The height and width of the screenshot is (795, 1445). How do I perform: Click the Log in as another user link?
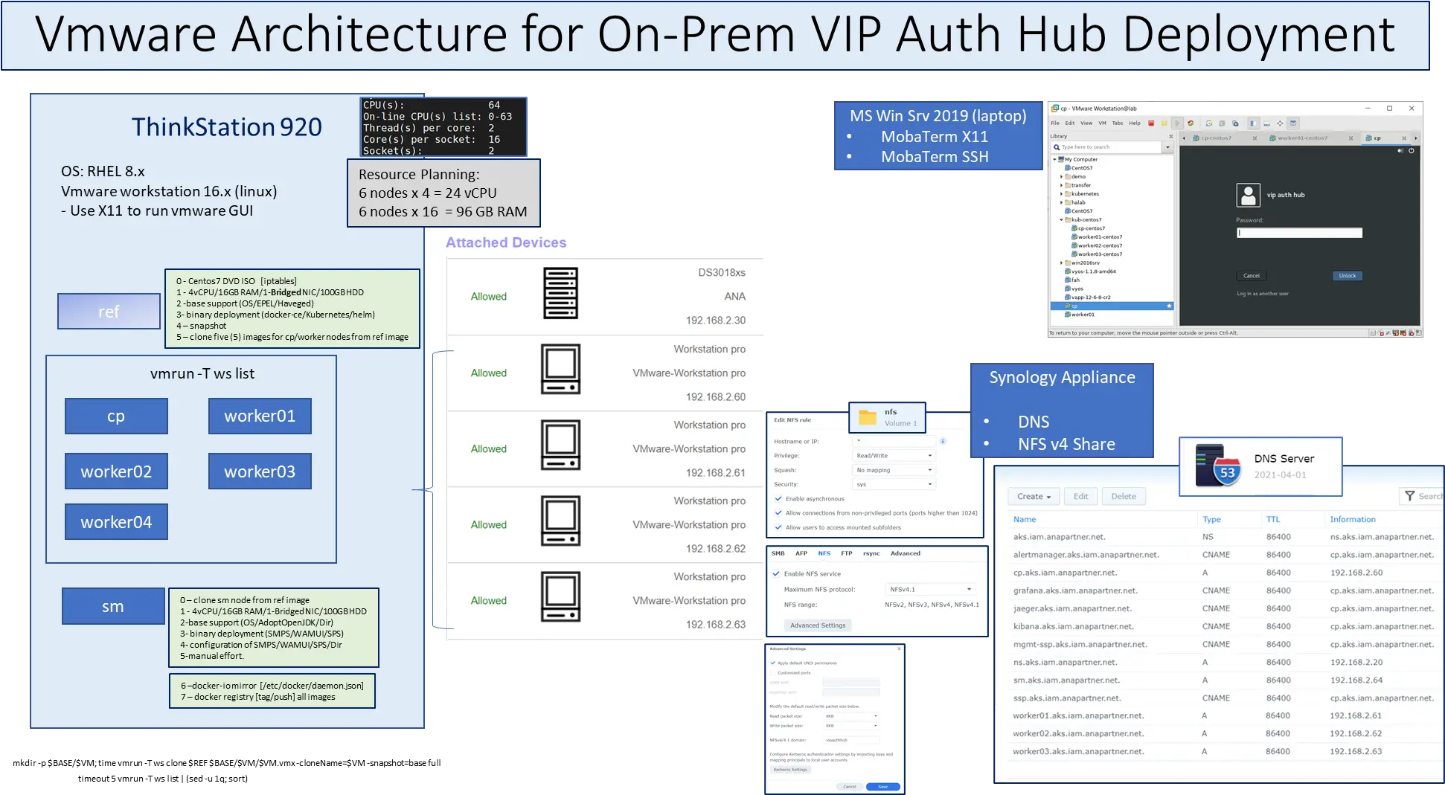coord(1263,294)
